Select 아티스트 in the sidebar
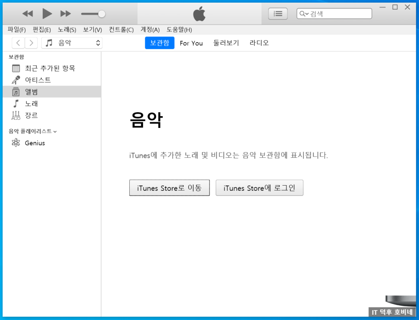419x320 pixels. pos(52,80)
